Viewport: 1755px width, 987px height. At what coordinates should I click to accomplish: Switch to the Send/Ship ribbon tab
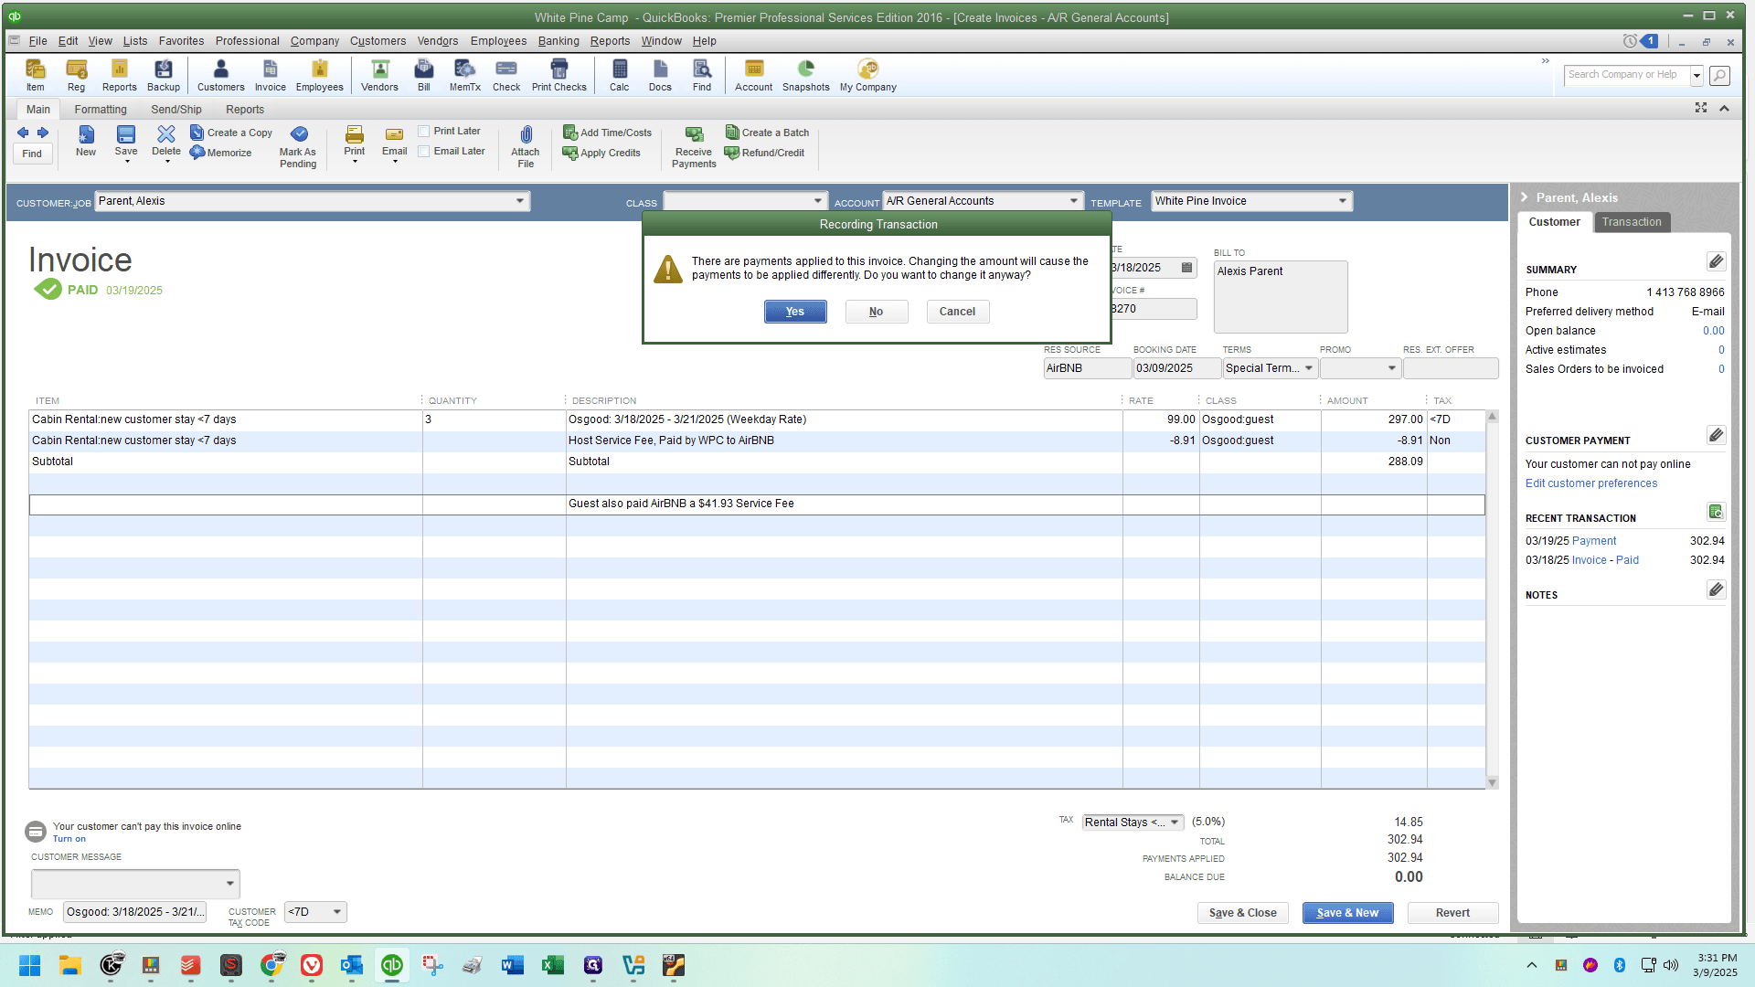pyautogui.click(x=176, y=110)
